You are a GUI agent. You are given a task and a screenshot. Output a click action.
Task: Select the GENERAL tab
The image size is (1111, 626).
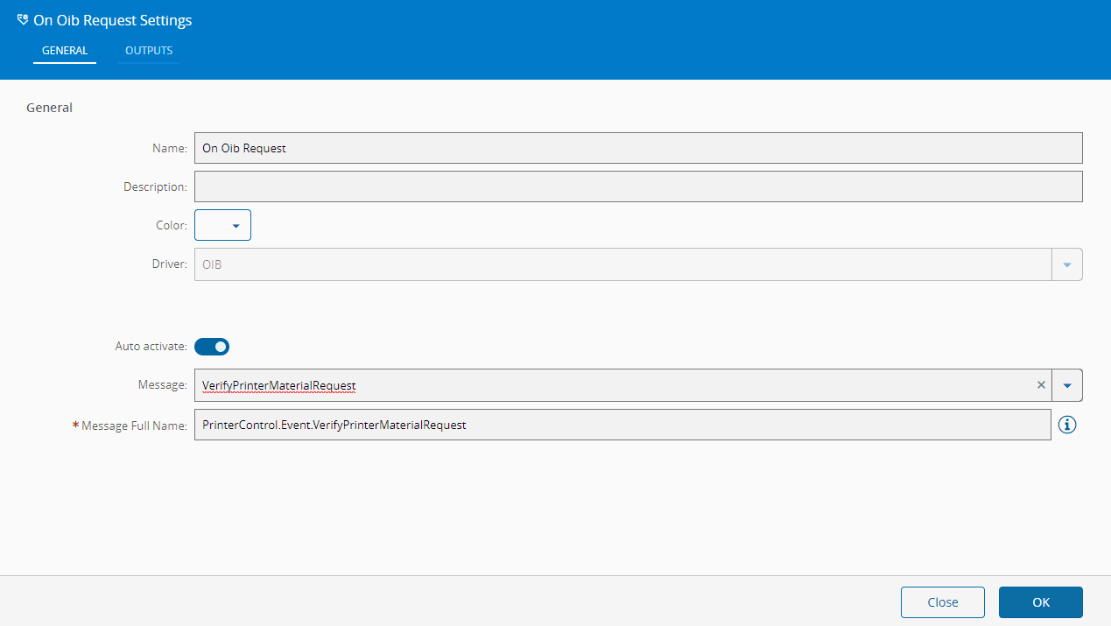click(x=65, y=51)
